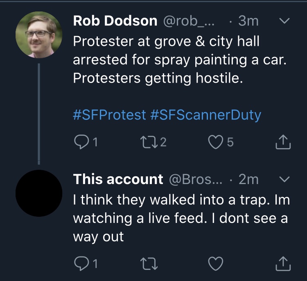Open dropdown chevron on Rob Dodson's tweet
Screen dimensions: 307x281
click(284, 20)
